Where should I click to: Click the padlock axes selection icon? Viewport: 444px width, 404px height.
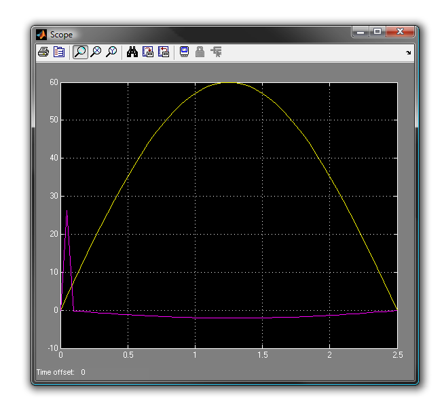coord(200,52)
